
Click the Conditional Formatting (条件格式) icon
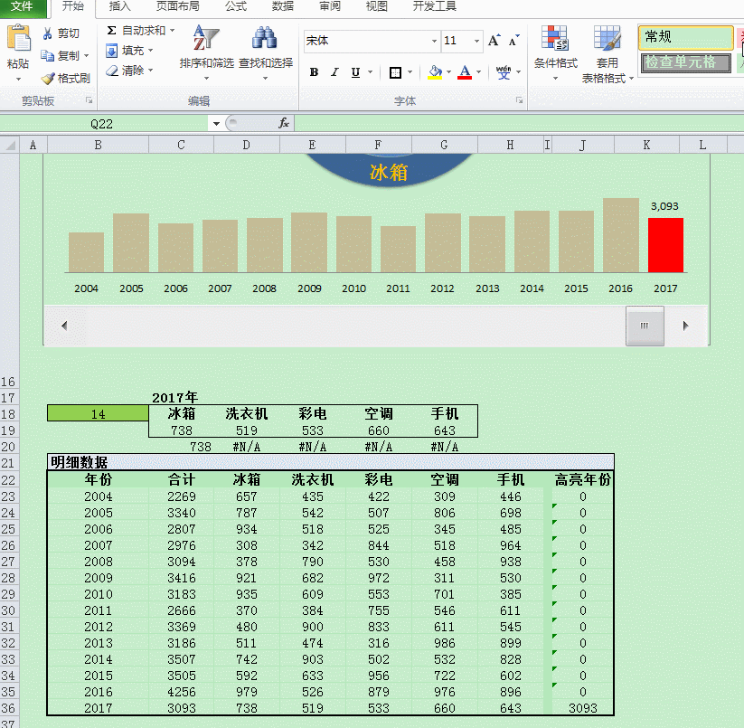click(x=555, y=39)
